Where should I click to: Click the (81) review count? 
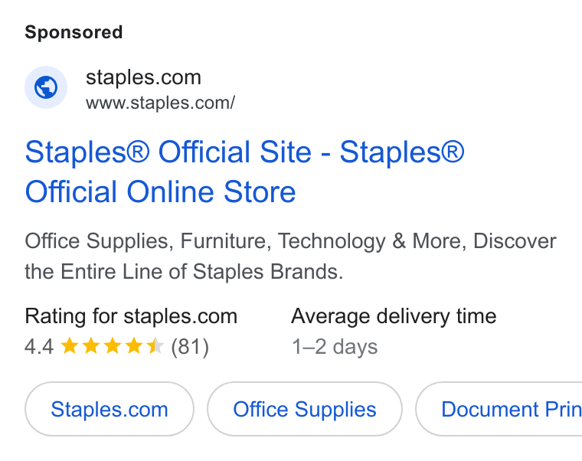tap(190, 347)
